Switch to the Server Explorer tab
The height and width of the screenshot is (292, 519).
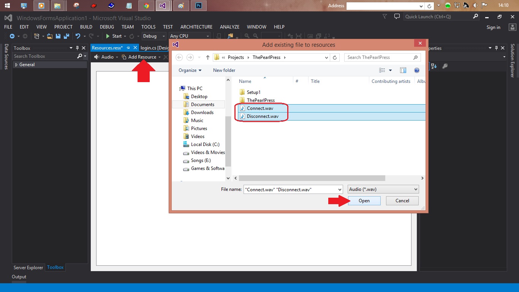[x=28, y=267]
